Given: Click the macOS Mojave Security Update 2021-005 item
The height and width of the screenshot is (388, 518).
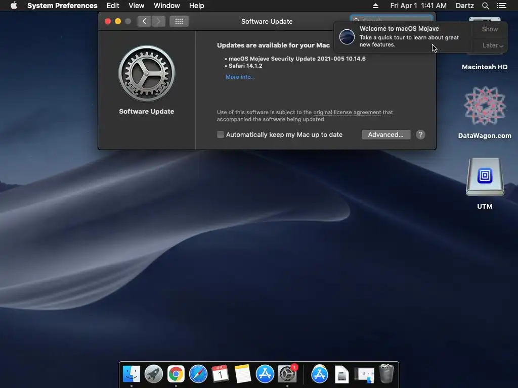Looking at the screenshot, I should [x=297, y=59].
